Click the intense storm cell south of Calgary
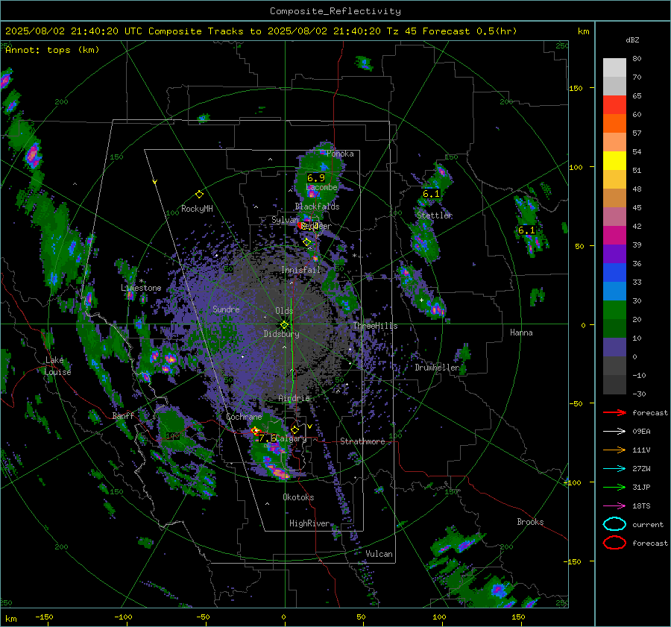671x627 pixels. click(279, 473)
